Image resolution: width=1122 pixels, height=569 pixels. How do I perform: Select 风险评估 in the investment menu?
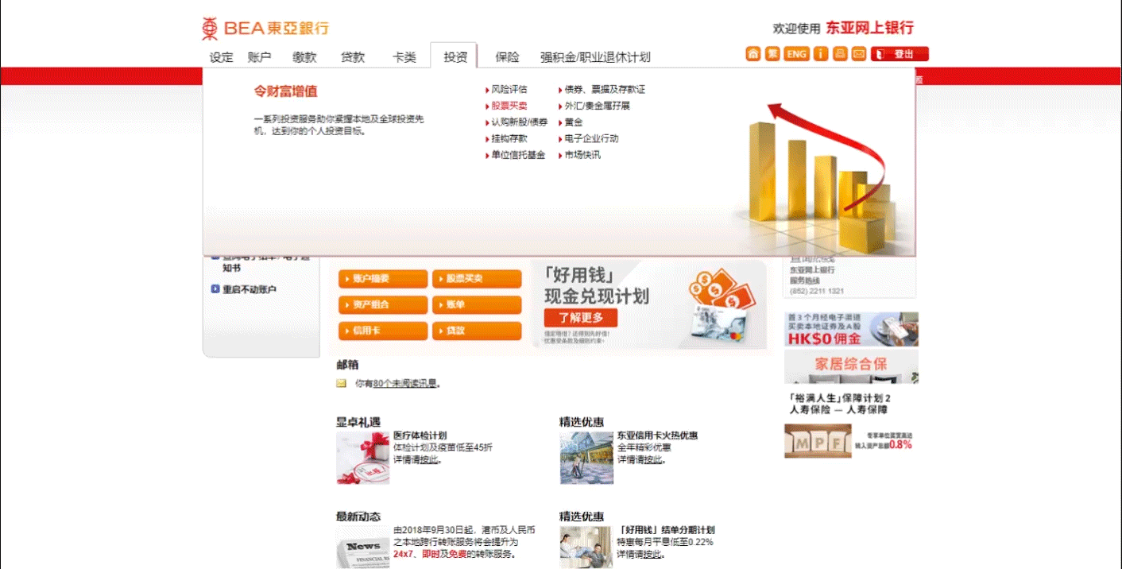pyautogui.click(x=509, y=89)
